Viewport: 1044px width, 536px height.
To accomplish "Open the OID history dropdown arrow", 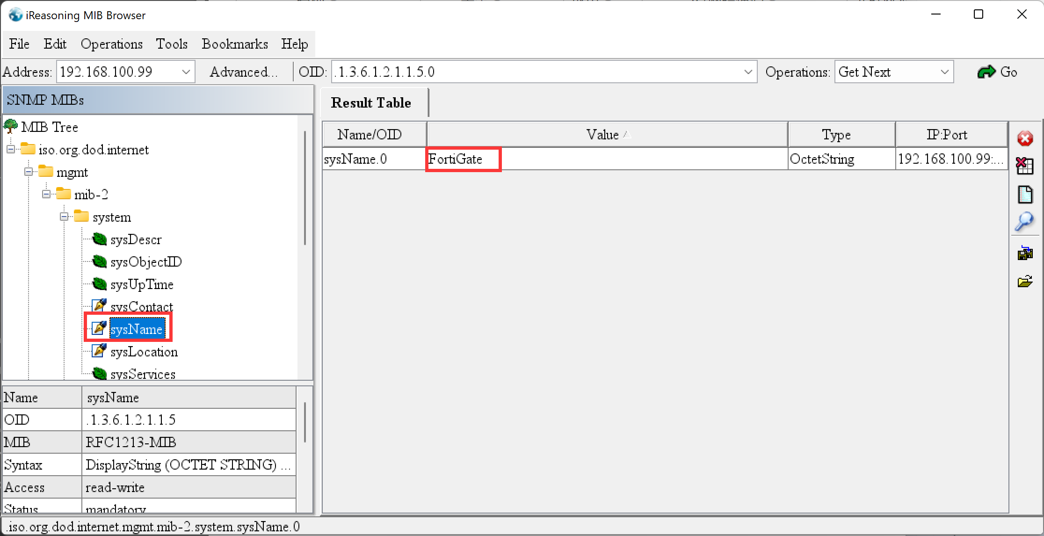I will (x=748, y=72).
